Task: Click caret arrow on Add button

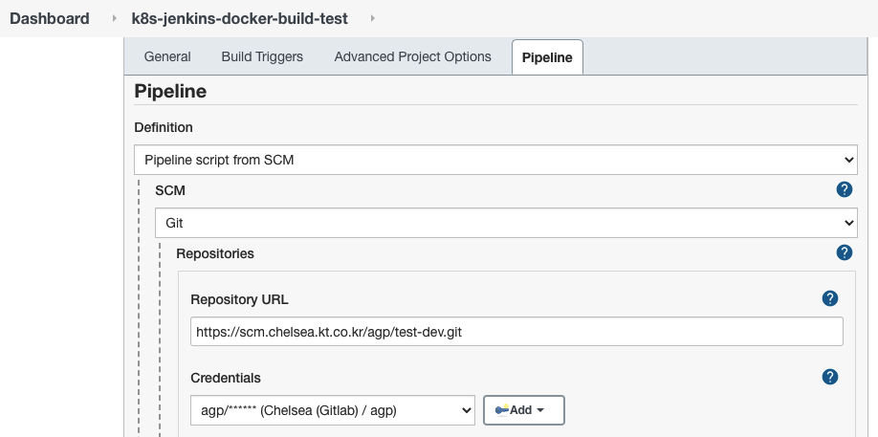Action: click(541, 410)
